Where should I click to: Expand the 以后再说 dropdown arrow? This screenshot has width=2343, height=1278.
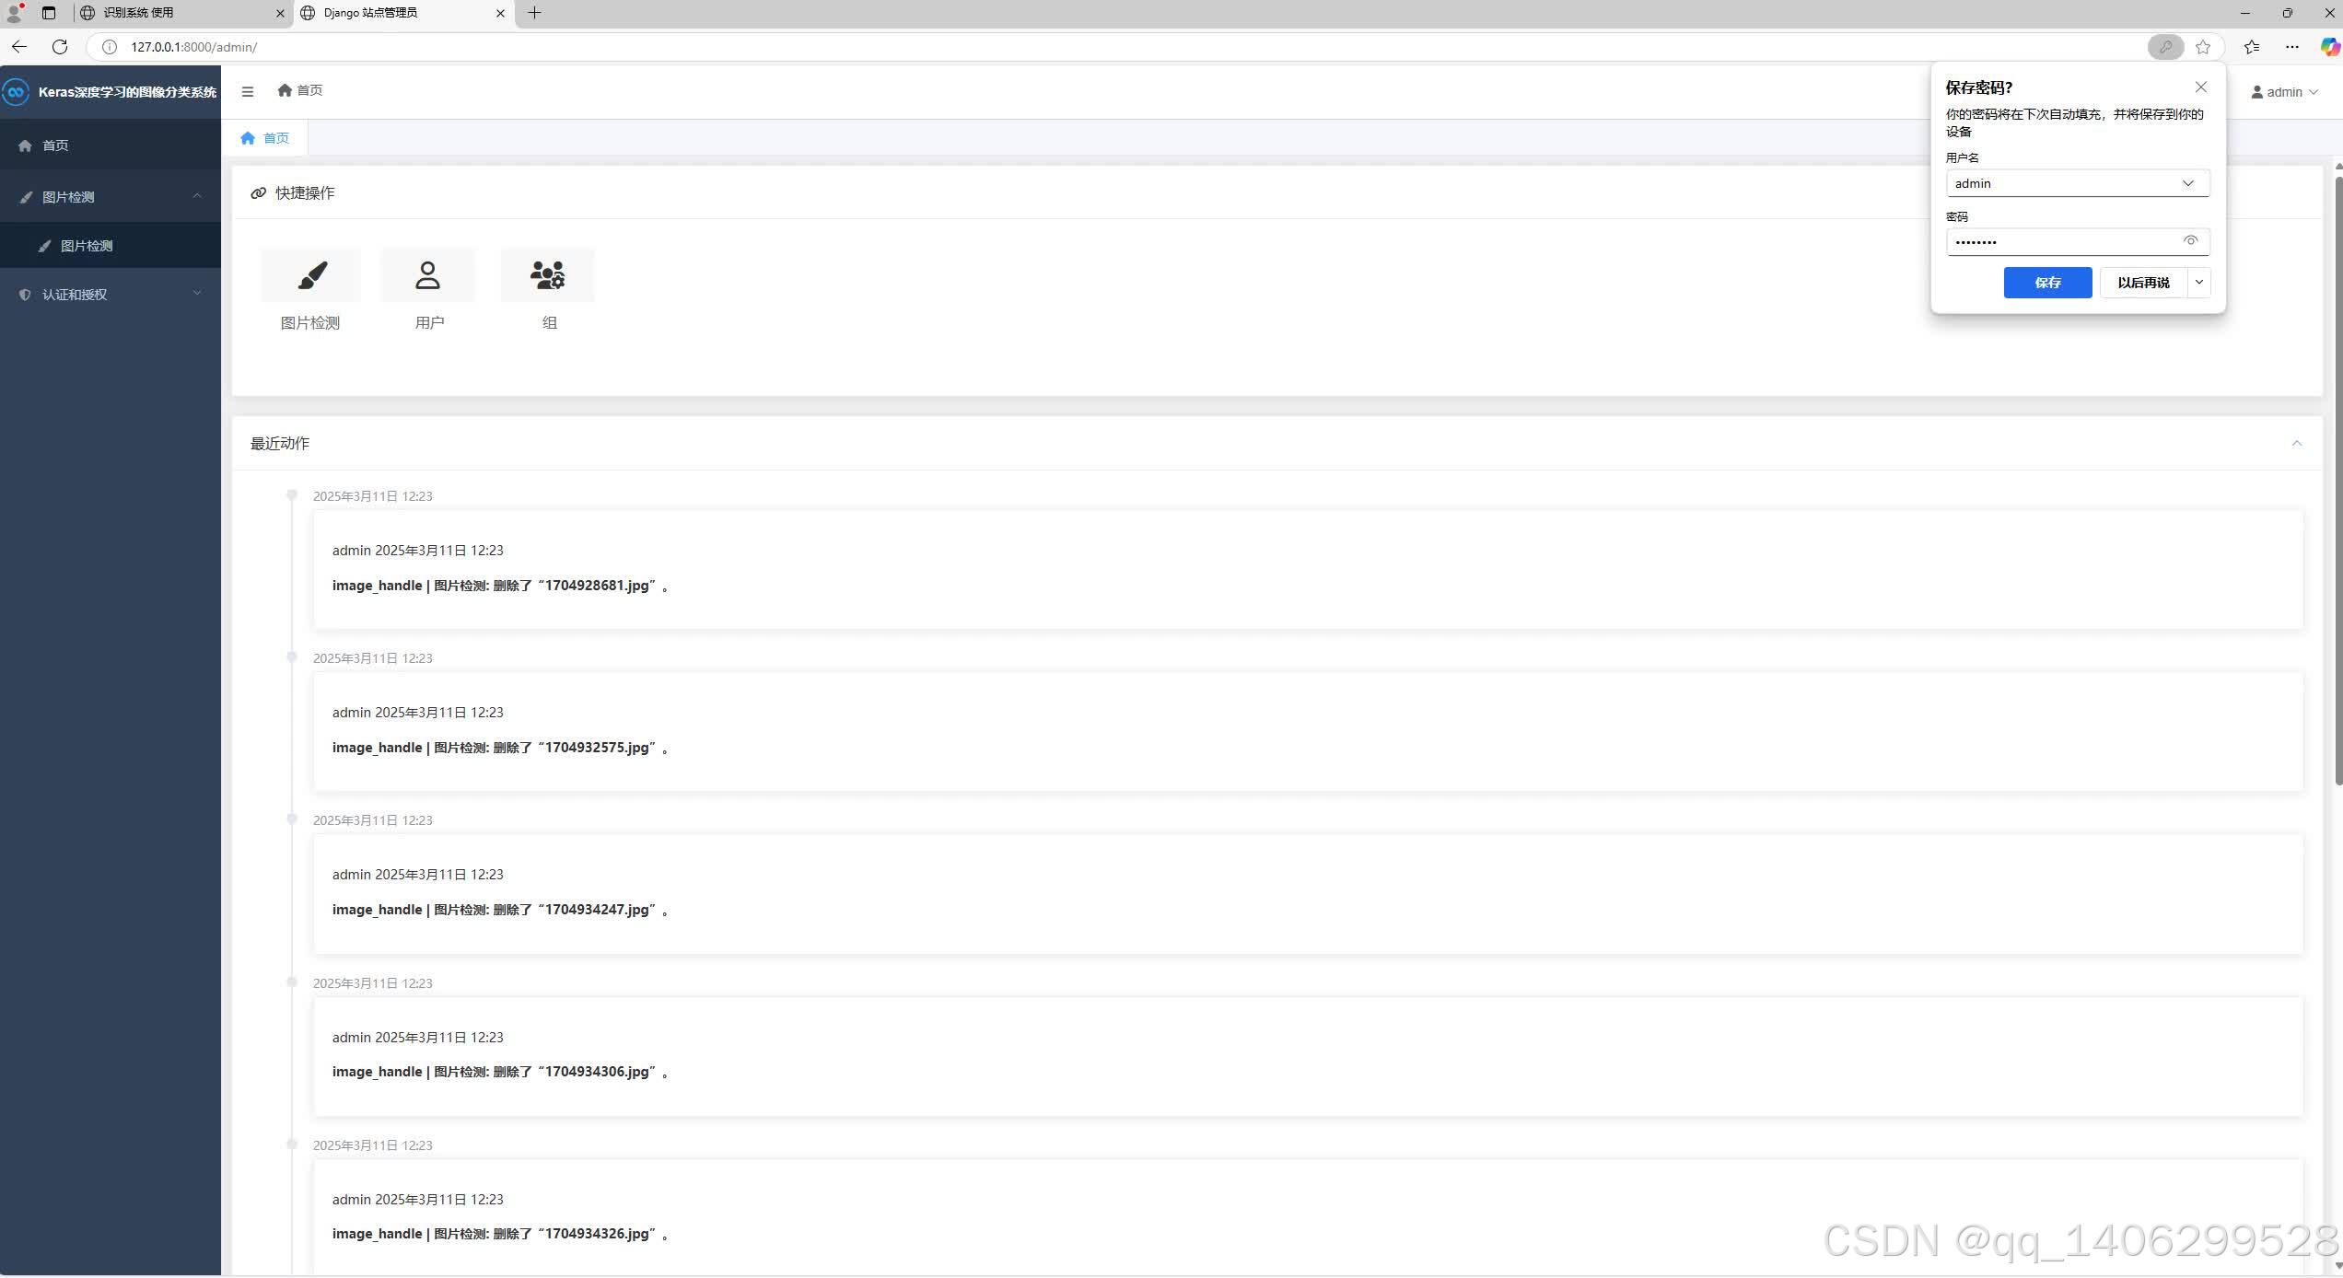click(2199, 283)
